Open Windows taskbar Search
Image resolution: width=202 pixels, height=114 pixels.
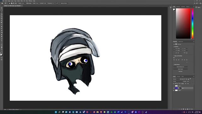tap(59, 112)
